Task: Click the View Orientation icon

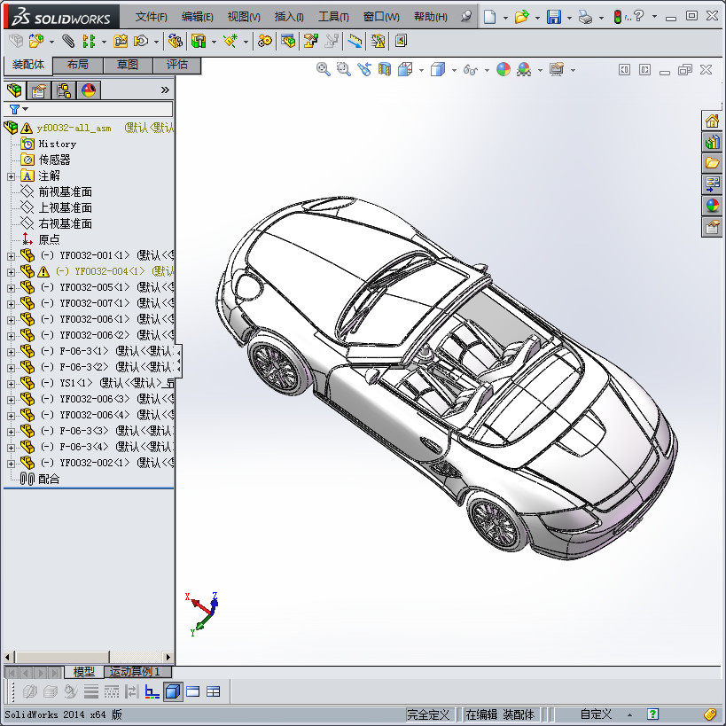Action: (x=405, y=70)
